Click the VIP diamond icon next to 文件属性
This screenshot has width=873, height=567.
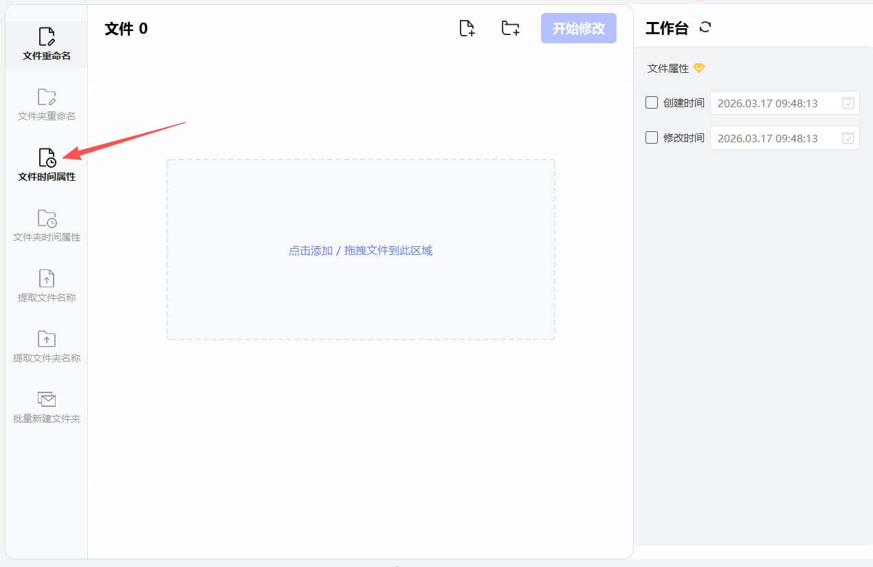point(699,68)
